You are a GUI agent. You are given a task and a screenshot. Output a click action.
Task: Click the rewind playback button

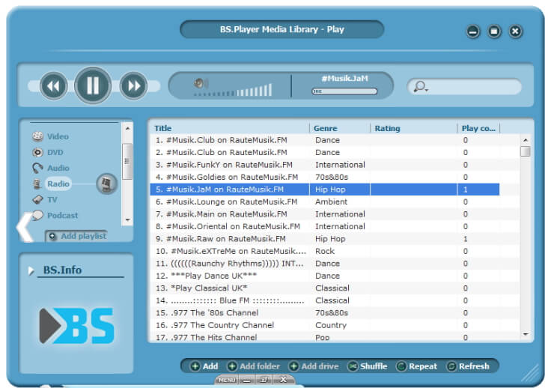pyautogui.click(x=53, y=85)
